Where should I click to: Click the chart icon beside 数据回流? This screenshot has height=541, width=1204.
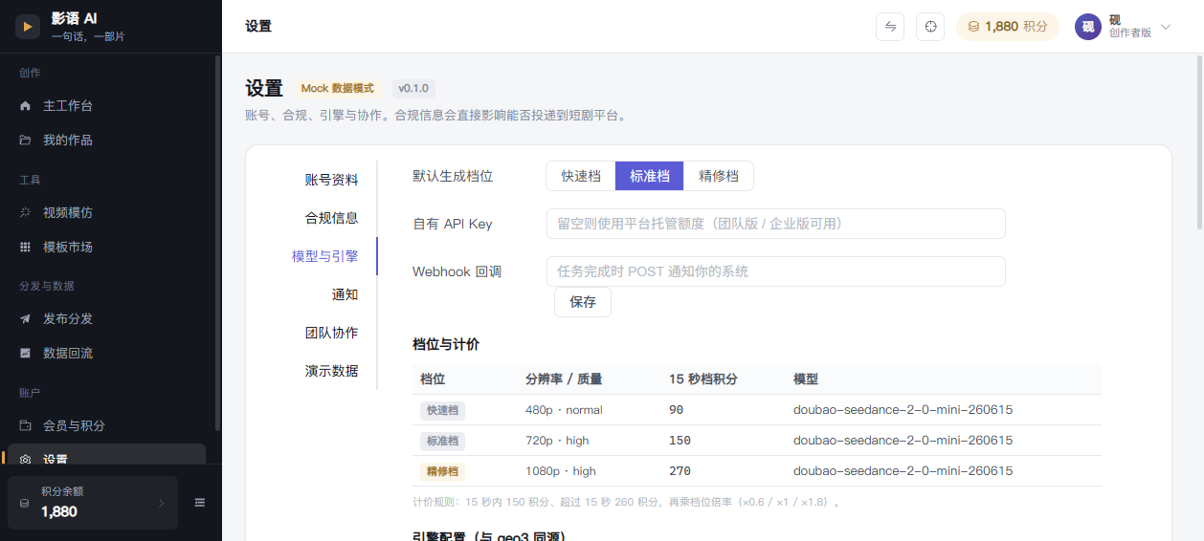click(x=25, y=353)
